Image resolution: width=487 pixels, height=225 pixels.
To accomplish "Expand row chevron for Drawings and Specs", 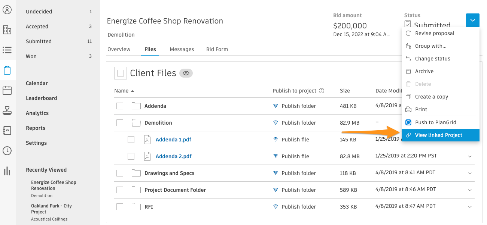I will [470, 173].
